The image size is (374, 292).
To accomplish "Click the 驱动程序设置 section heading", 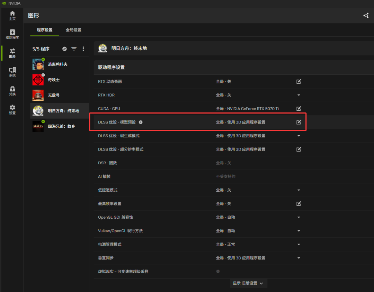I will (x=112, y=67).
